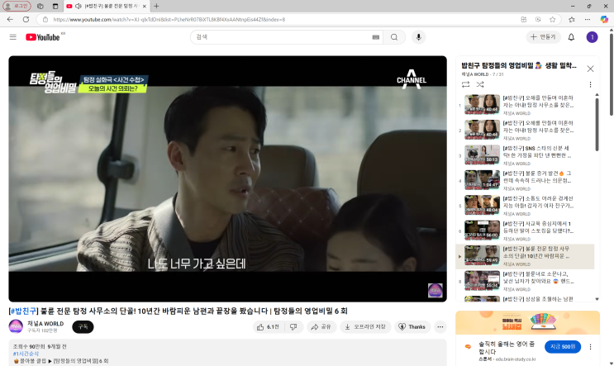Screen dimensions: 614x366
Task: Click the Thanks button
Action: point(412,327)
